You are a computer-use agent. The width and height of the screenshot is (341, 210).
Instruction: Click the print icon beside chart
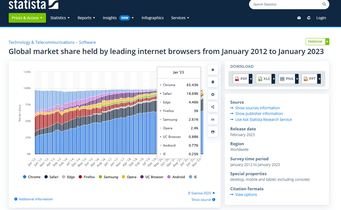click(213, 132)
